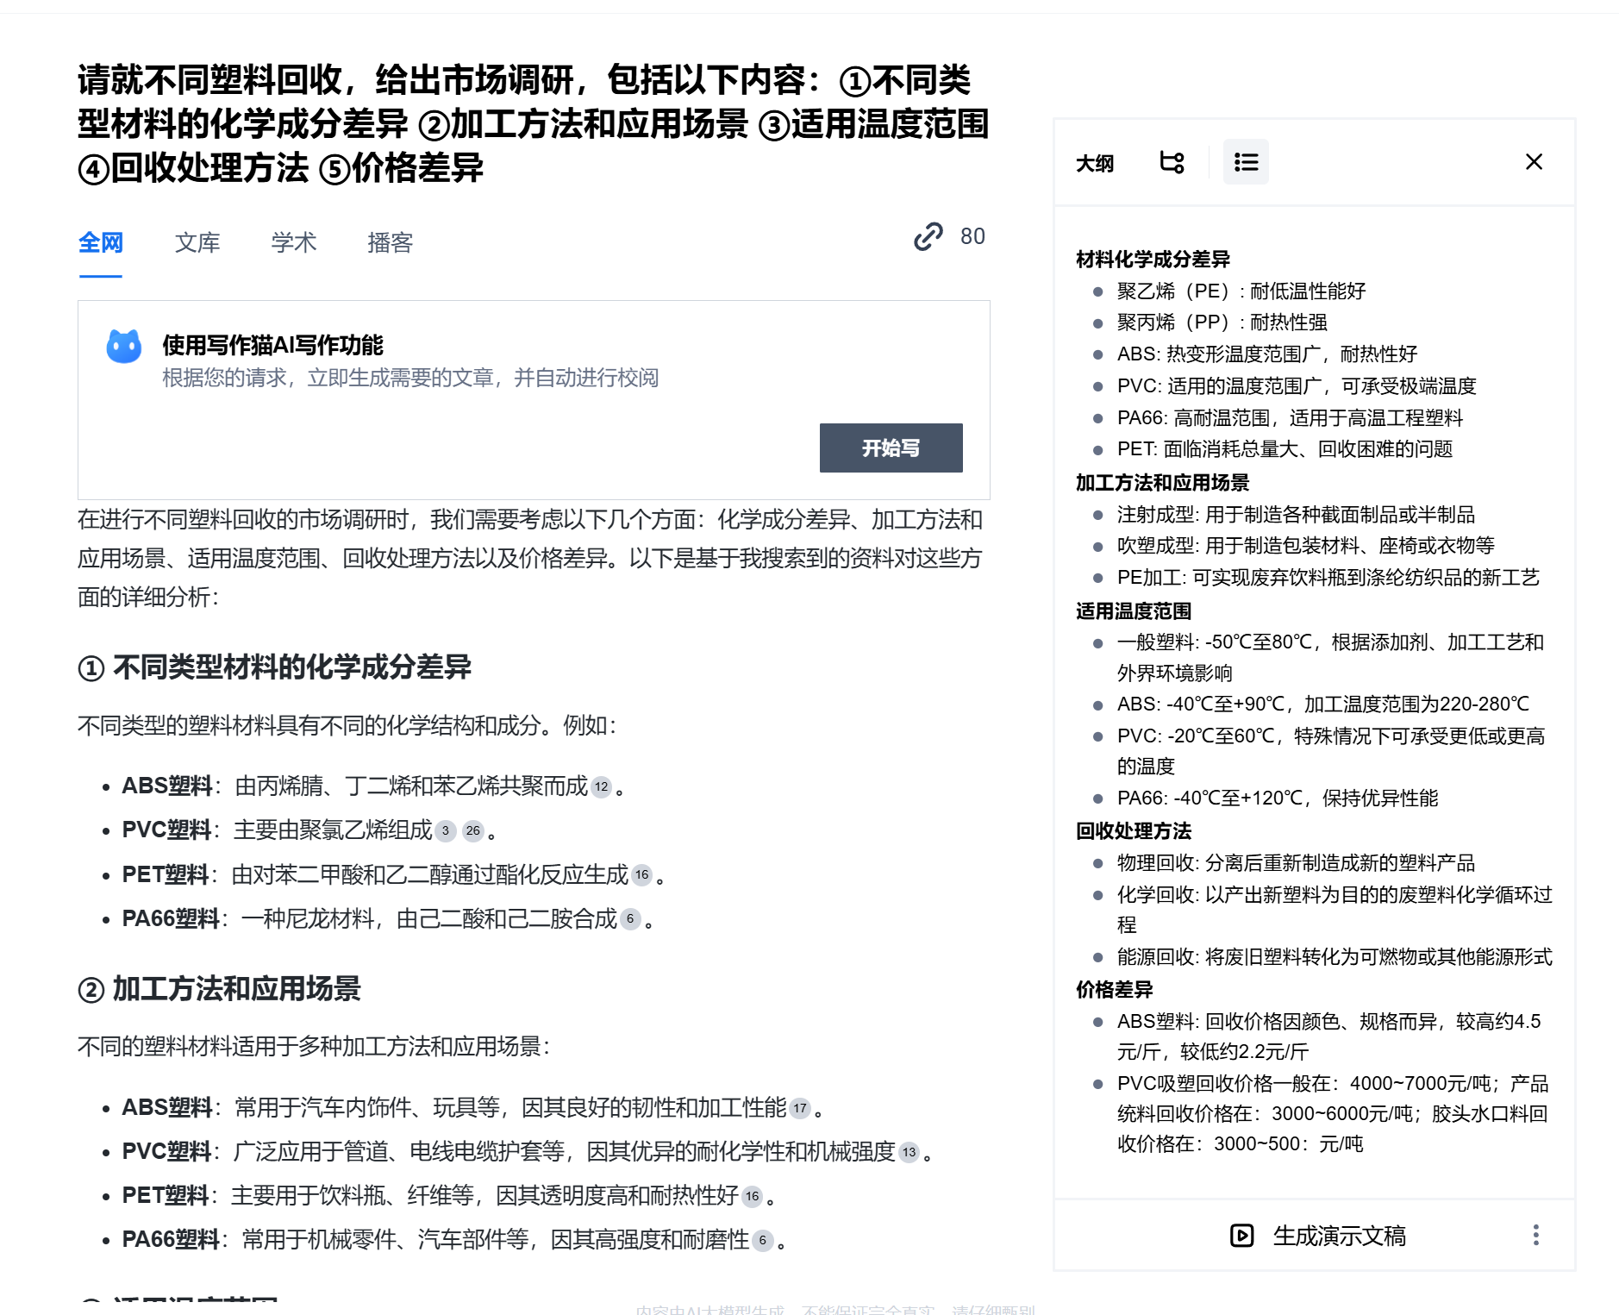This screenshot has height=1315, width=1619.
Task: Switch to the 学术 tab
Action: [294, 243]
